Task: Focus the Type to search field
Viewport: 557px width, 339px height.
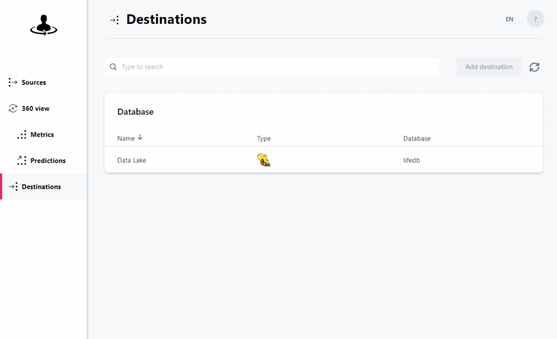Action: (272, 67)
